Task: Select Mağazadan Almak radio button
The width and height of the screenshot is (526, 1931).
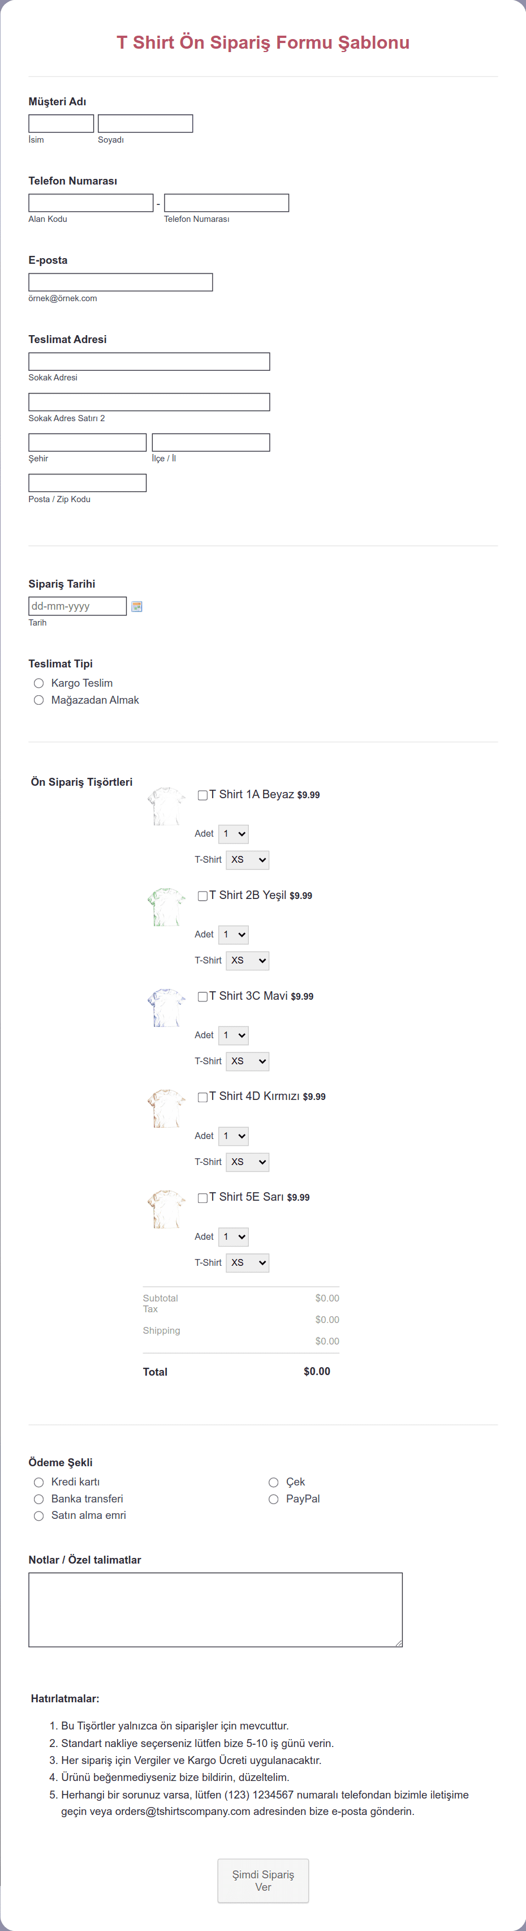Action: [x=39, y=700]
